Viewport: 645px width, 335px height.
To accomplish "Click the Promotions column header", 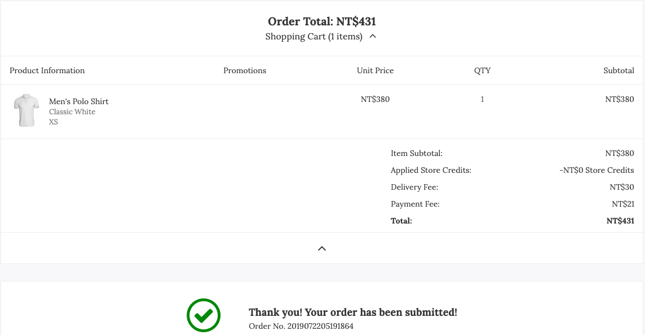I will pos(245,70).
